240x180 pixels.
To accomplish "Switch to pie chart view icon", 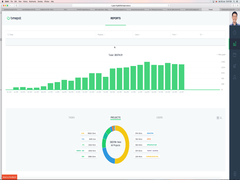I will pos(217,118).
